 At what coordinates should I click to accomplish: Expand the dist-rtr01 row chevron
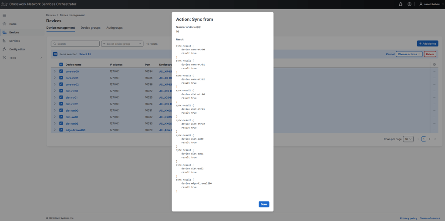[x=55, y=97]
